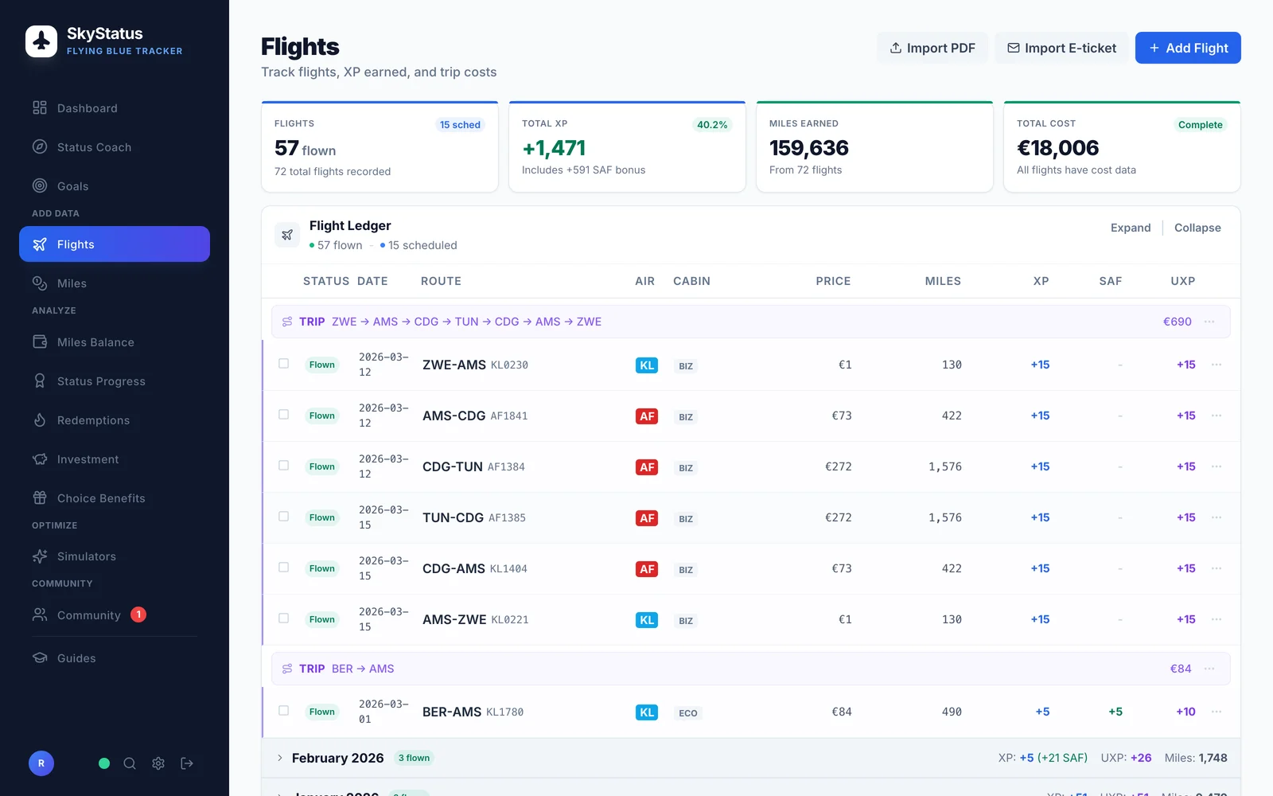
Task: Click Collapse in the Flight Ledger
Action: 1197,228
